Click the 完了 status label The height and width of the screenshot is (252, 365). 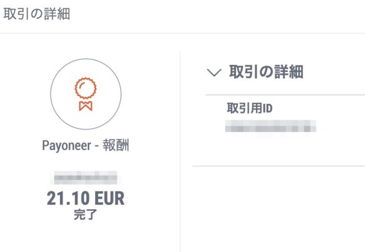tap(86, 216)
